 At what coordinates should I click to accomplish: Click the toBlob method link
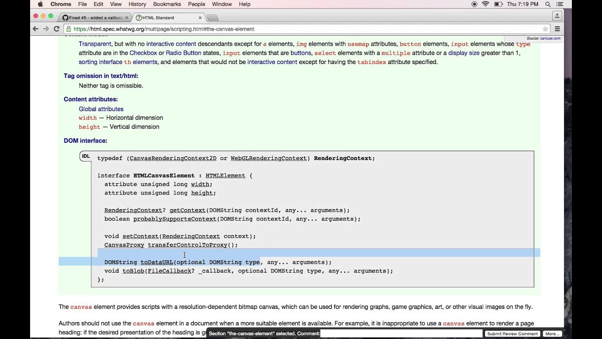133,271
